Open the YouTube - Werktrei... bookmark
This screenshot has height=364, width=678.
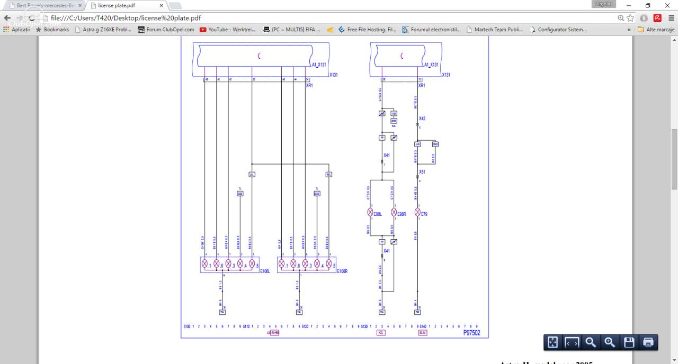(x=229, y=30)
